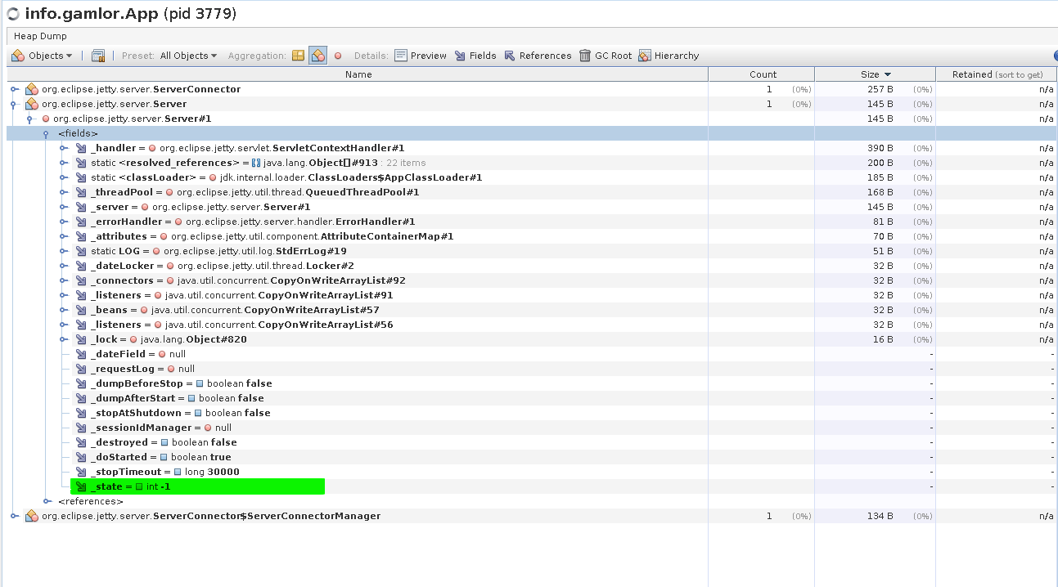The width and height of the screenshot is (1058, 587).
Task: Open the Preset All Objects dropdown
Action: coord(188,56)
